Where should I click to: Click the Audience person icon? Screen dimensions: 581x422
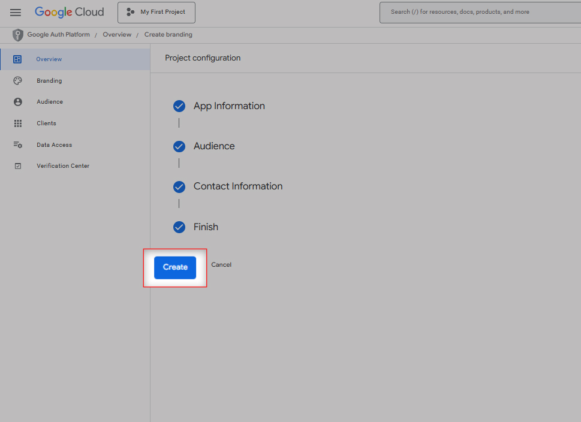[x=17, y=102]
